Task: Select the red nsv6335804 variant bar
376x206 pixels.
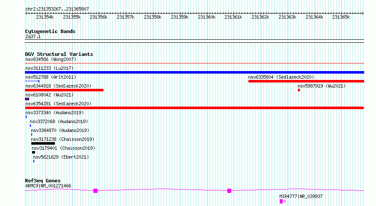Action: coord(306,81)
